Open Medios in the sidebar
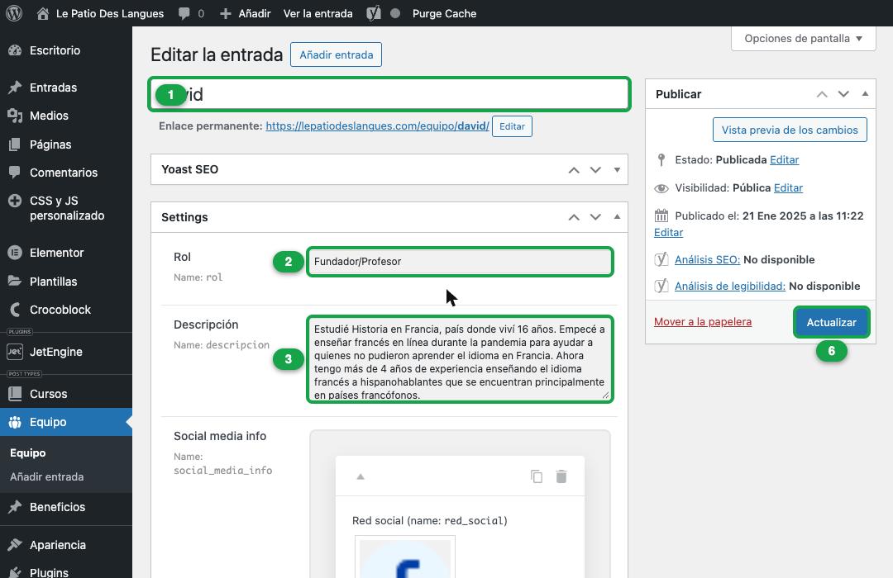The image size is (893, 578). coord(49,116)
